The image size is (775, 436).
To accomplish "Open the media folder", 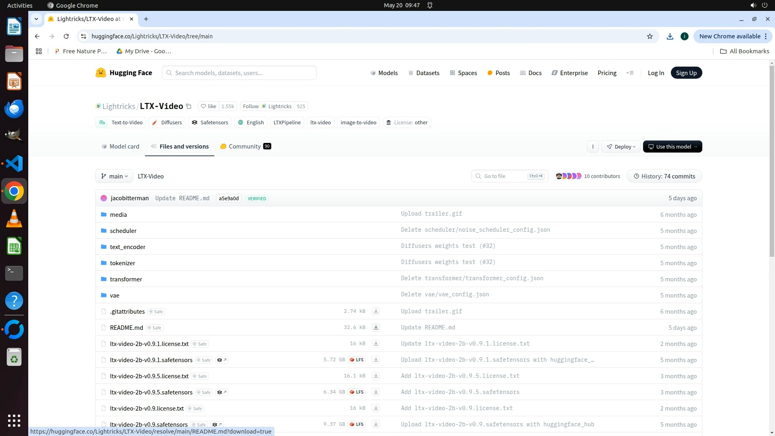I will coord(118,215).
